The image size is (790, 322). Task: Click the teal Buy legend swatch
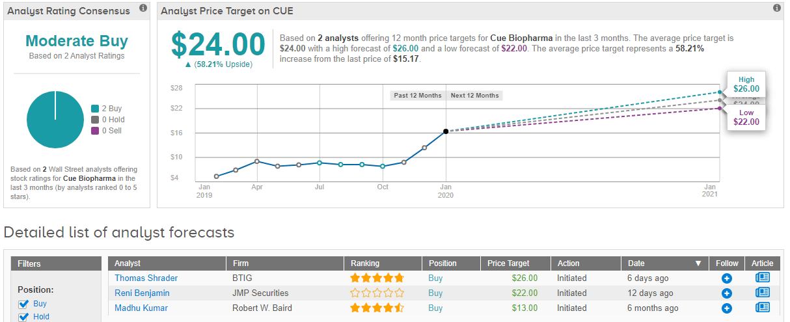95,109
